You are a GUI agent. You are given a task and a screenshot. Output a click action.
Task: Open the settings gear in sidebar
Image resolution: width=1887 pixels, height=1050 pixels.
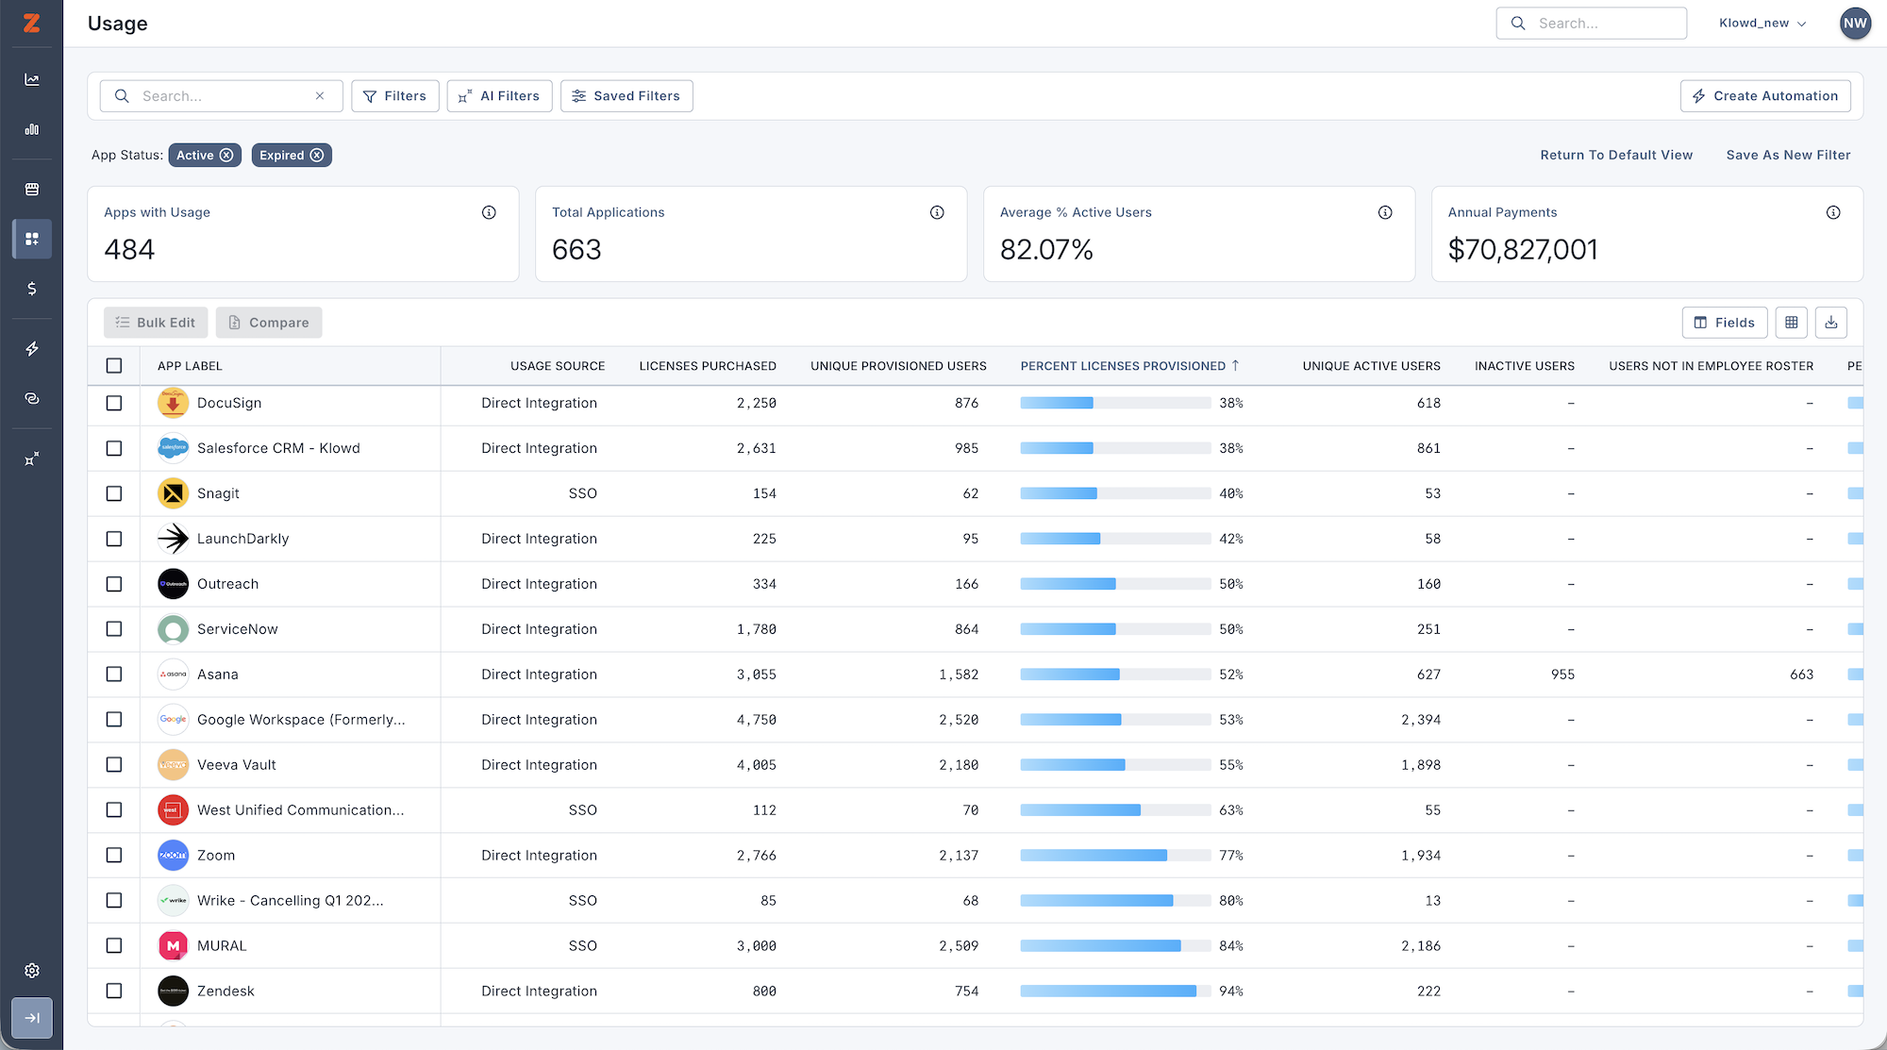coord(32,971)
